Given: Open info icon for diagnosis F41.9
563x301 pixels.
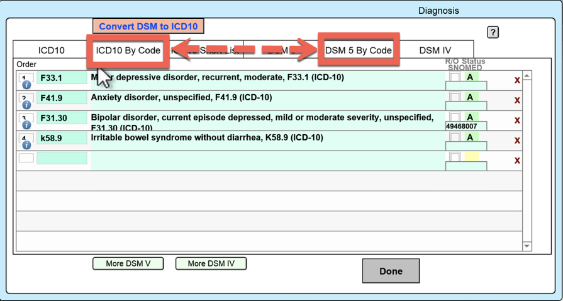Looking at the screenshot, I should 26,105.
